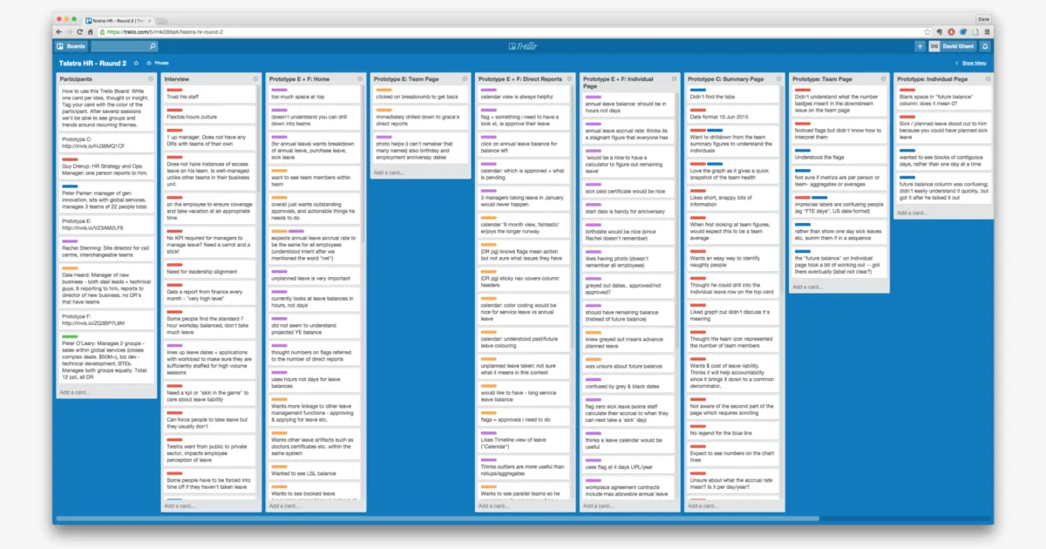Click the Participants list header menu icon
Viewport: 1046px width, 549px height.
pos(150,78)
